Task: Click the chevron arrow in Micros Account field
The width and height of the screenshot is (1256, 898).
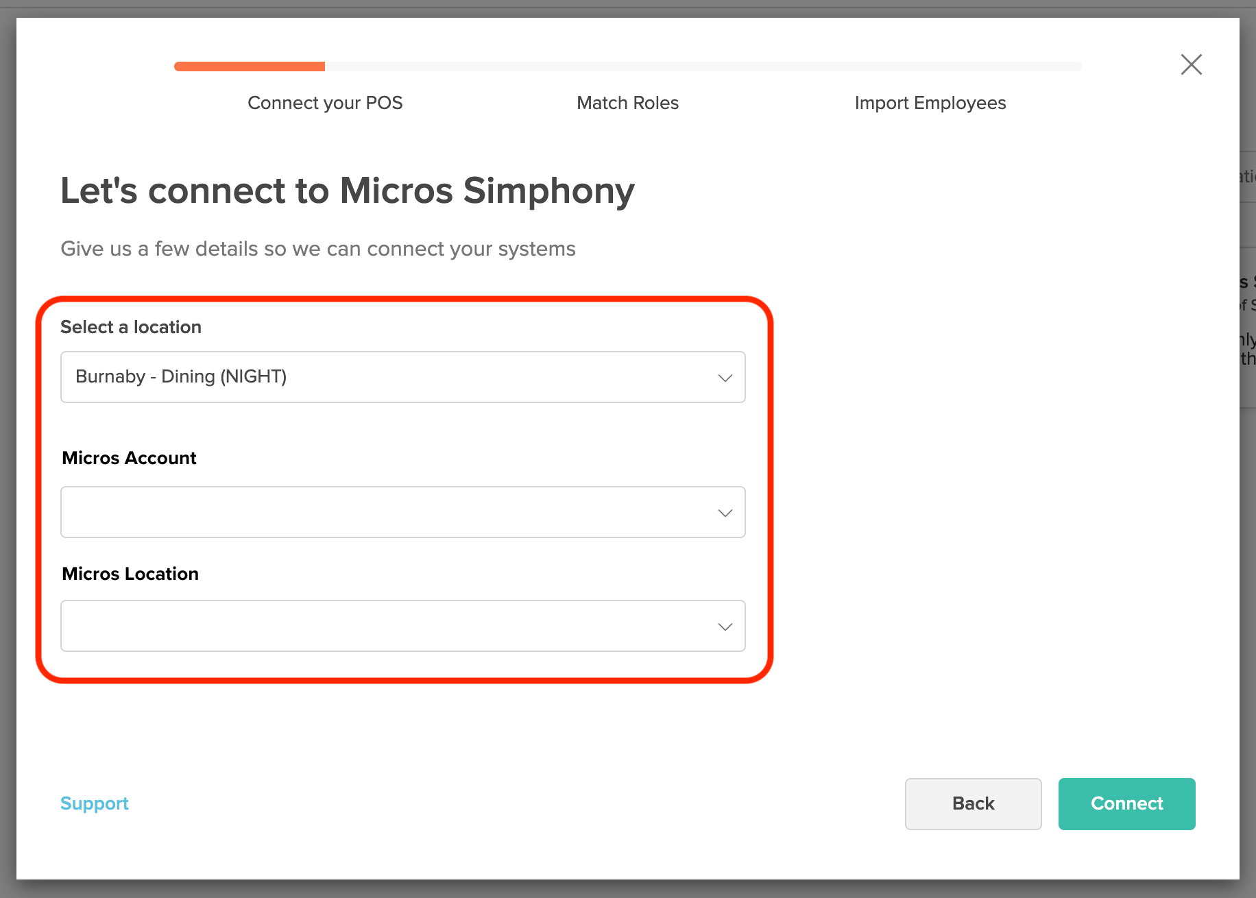Action: point(725,513)
